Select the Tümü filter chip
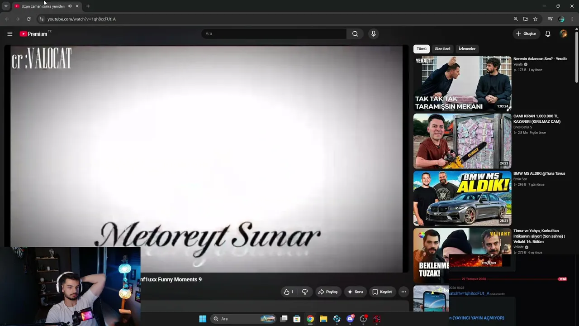Screen dimensions: 579x326 (x=422, y=49)
